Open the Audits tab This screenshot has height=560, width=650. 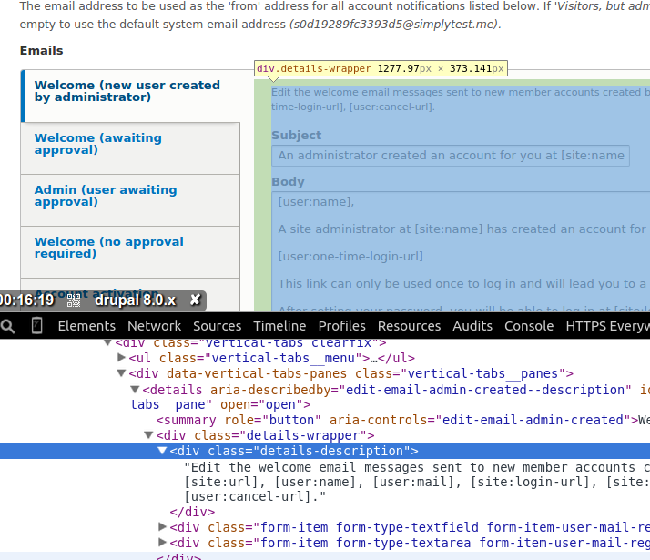coord(472,326)
